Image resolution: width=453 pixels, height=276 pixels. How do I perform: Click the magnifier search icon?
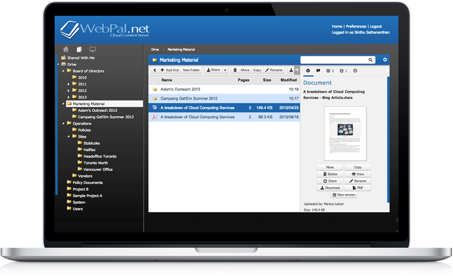point(371,60)
